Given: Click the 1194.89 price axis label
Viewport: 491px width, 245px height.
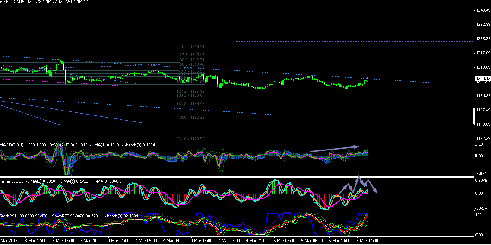Looking at the screenshot, I should pos(482,96).
